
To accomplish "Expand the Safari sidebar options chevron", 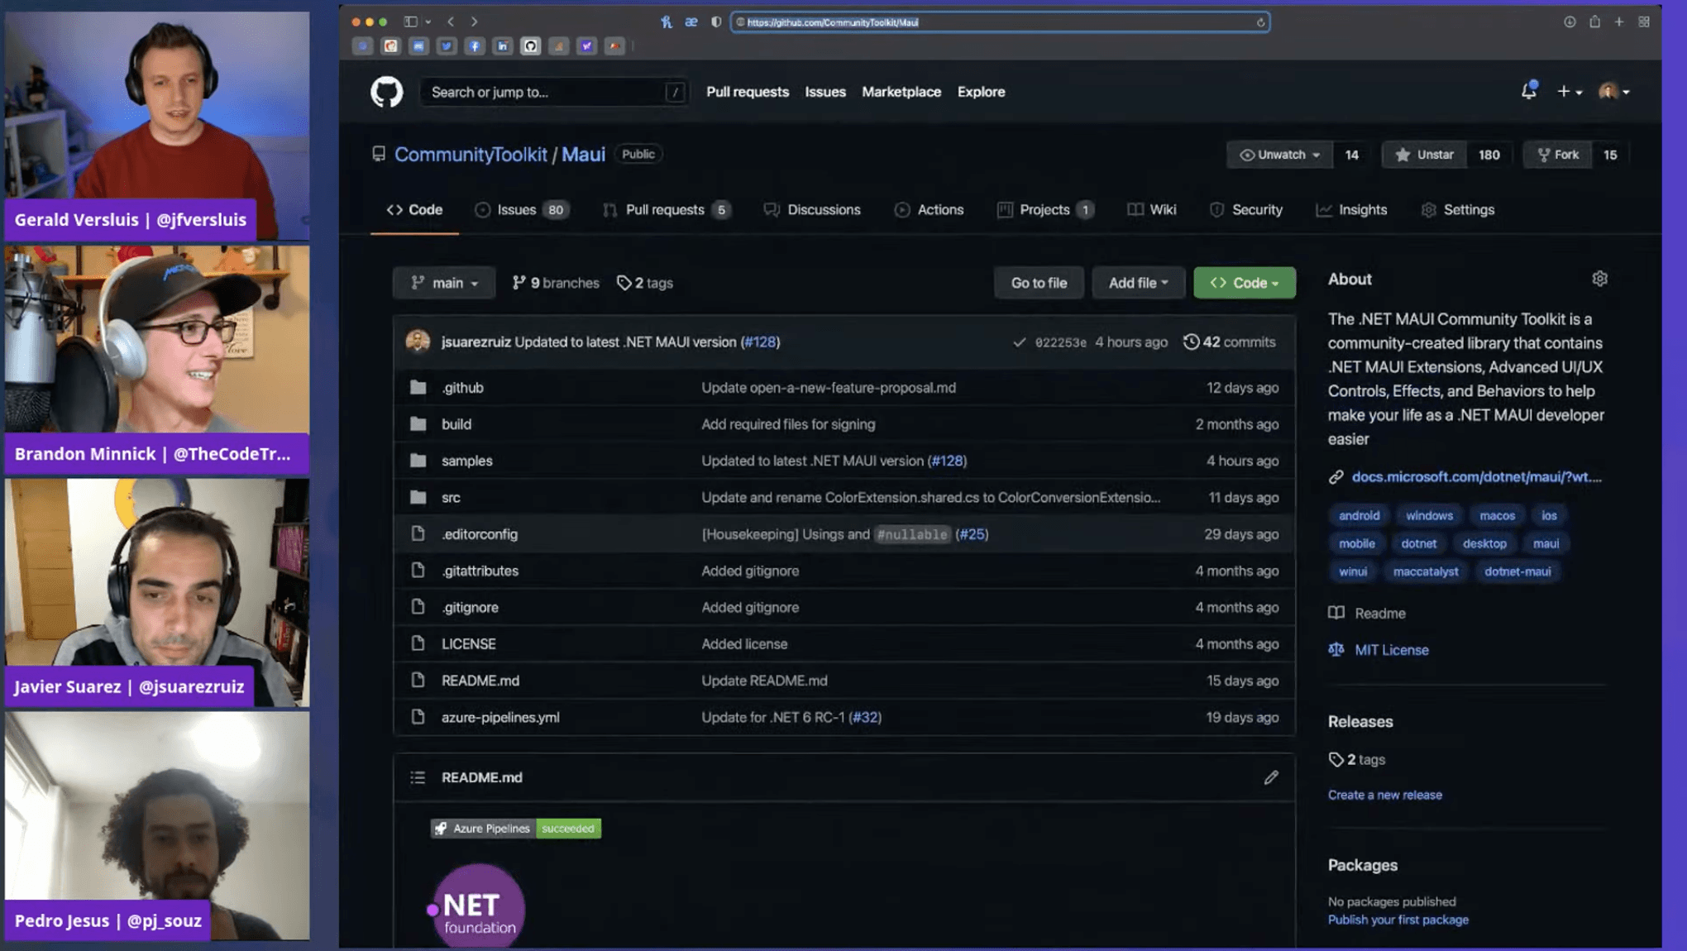I will 428,22.
